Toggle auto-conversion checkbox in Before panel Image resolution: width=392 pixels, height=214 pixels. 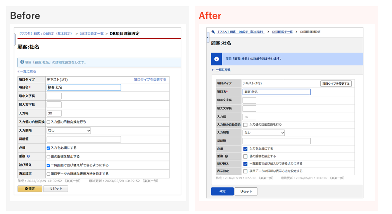click(x=48, y=122)
